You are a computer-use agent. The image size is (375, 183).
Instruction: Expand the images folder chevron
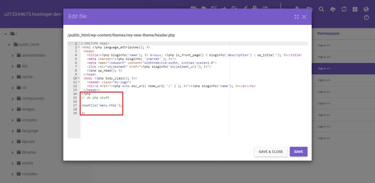12,109
